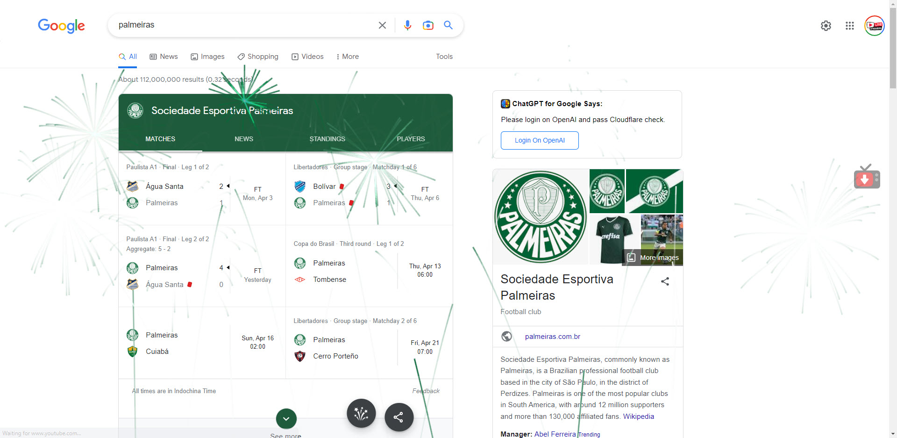The image size is (897, 438).
Task: Select NEWS tab in Palmeiras card
Action: coord(244,139)
